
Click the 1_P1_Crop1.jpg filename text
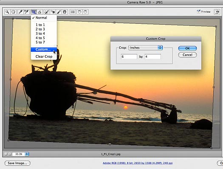(110, 154)
